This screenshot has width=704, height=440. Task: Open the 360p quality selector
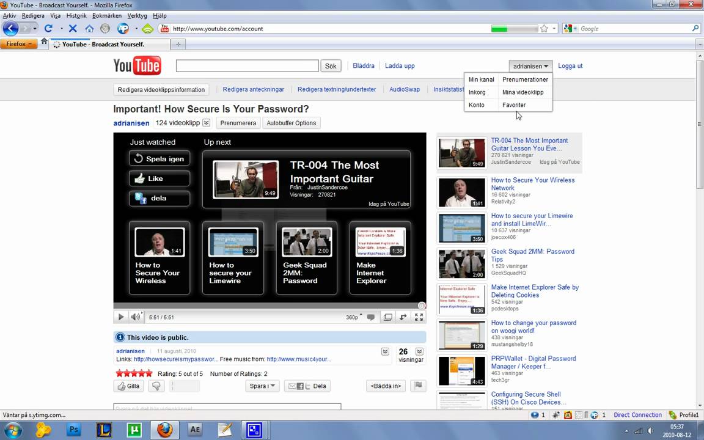click(x=354, y=317)
